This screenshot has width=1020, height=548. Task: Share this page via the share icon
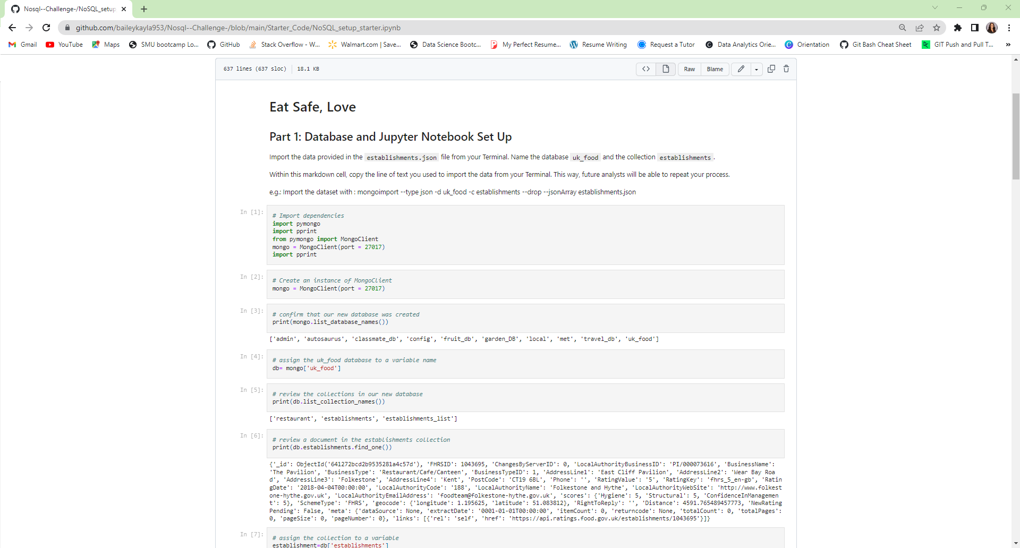pyautogui.click(x=920, y=28)
